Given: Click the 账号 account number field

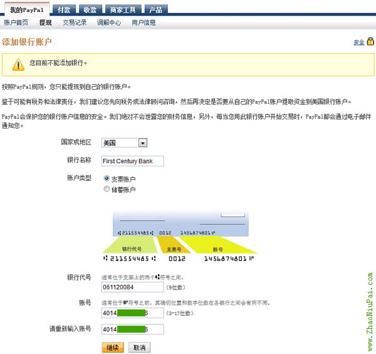Looking at the screenshot, I should pos(132,313).
